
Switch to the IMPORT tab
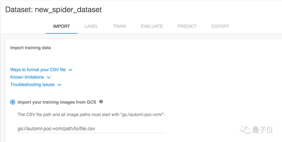coord(61,26)
